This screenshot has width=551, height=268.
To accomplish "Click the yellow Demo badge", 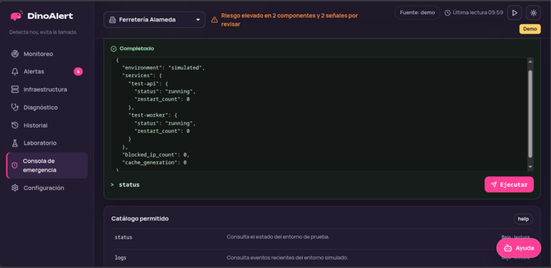I will (x=530, y=29).
